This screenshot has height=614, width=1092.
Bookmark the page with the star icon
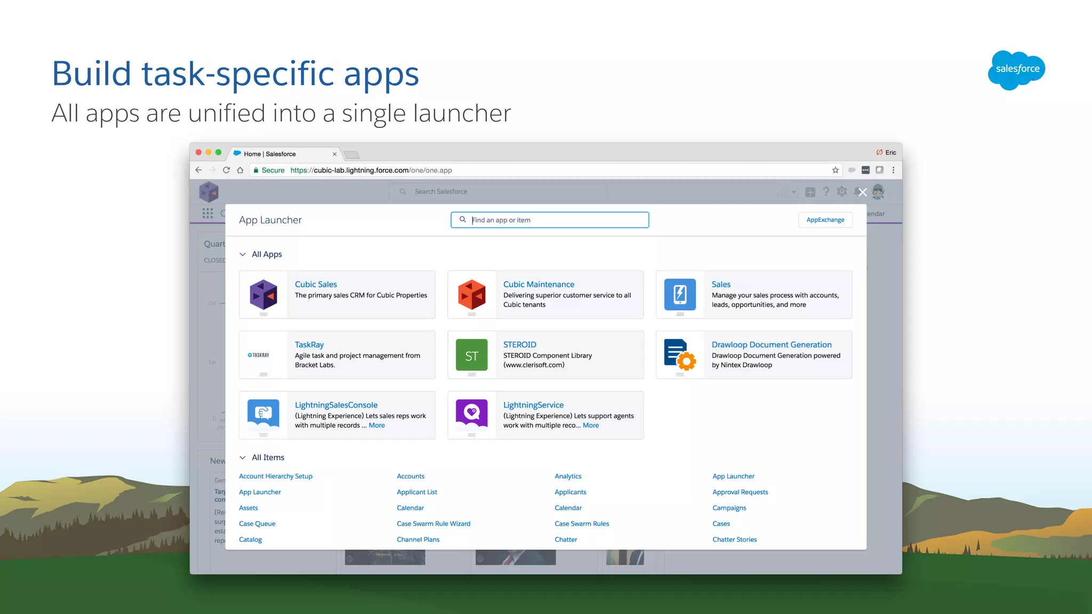click(x=836, y=170)
